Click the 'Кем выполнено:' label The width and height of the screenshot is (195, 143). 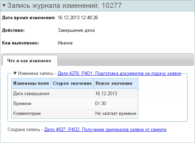[20, 43]
